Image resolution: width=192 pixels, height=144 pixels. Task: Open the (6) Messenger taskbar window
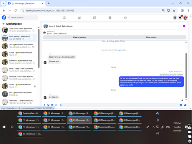click(x=104, y=120)
